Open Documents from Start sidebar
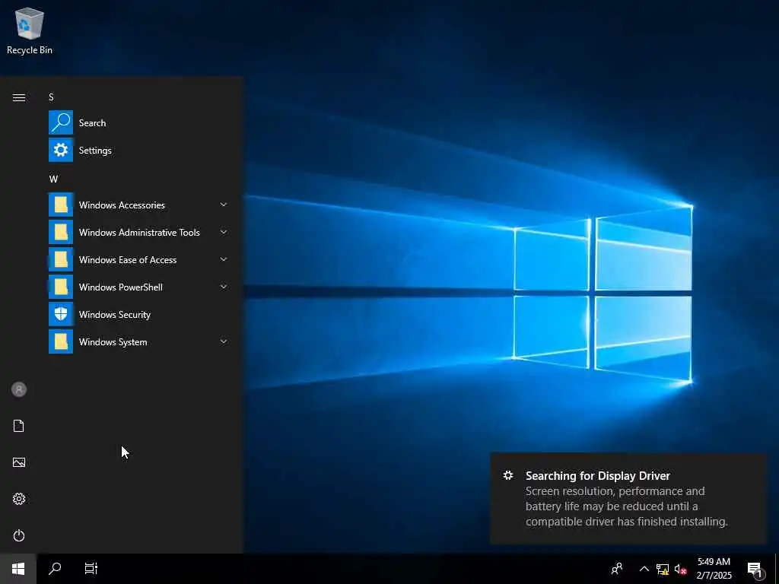 19,426
